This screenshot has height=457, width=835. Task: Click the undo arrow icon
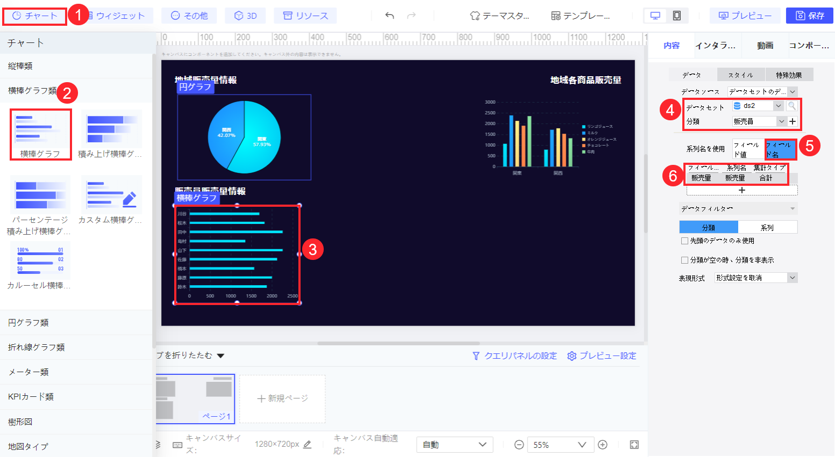tap(390, 16)
